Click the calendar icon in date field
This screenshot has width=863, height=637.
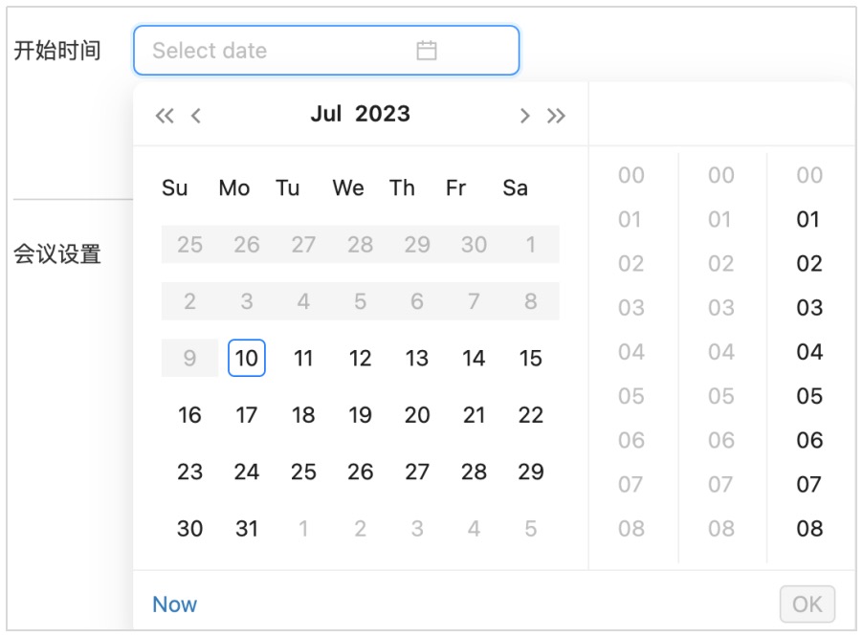coord(426,51)
